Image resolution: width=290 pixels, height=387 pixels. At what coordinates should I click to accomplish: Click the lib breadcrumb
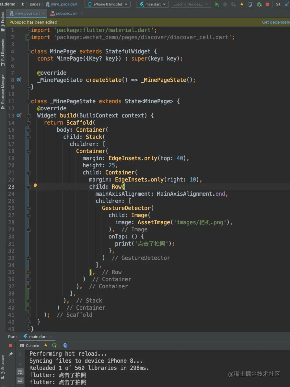click(x=22, y=4)
